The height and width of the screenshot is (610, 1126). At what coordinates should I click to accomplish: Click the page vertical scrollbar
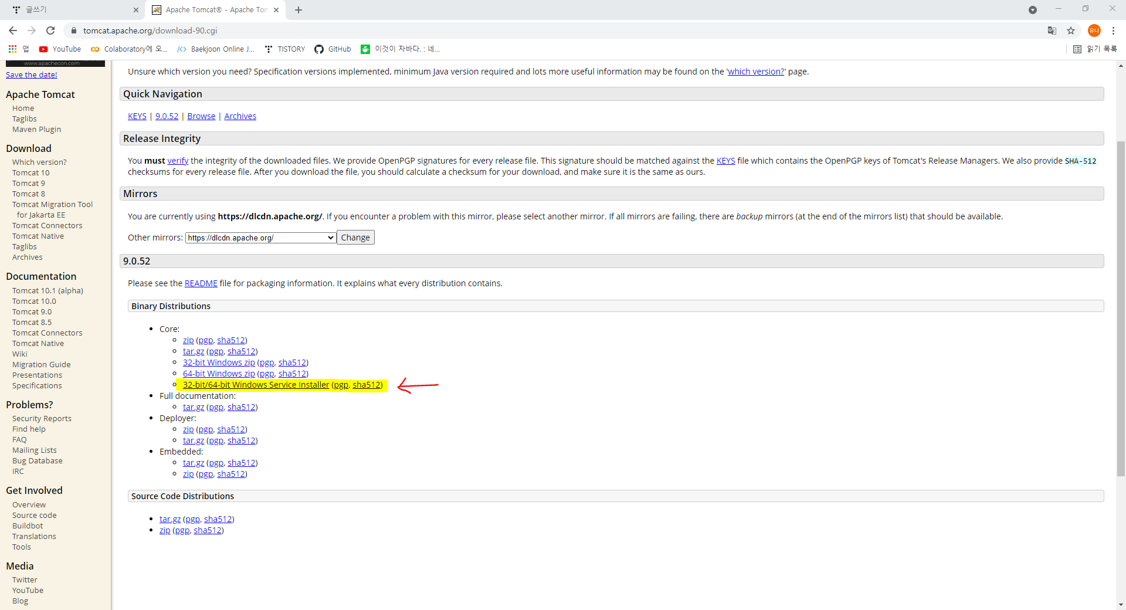pos(1121,308)
